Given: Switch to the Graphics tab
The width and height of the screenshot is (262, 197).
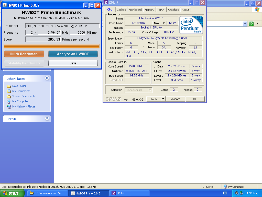Looking at the screenshot, I should 173,10.
